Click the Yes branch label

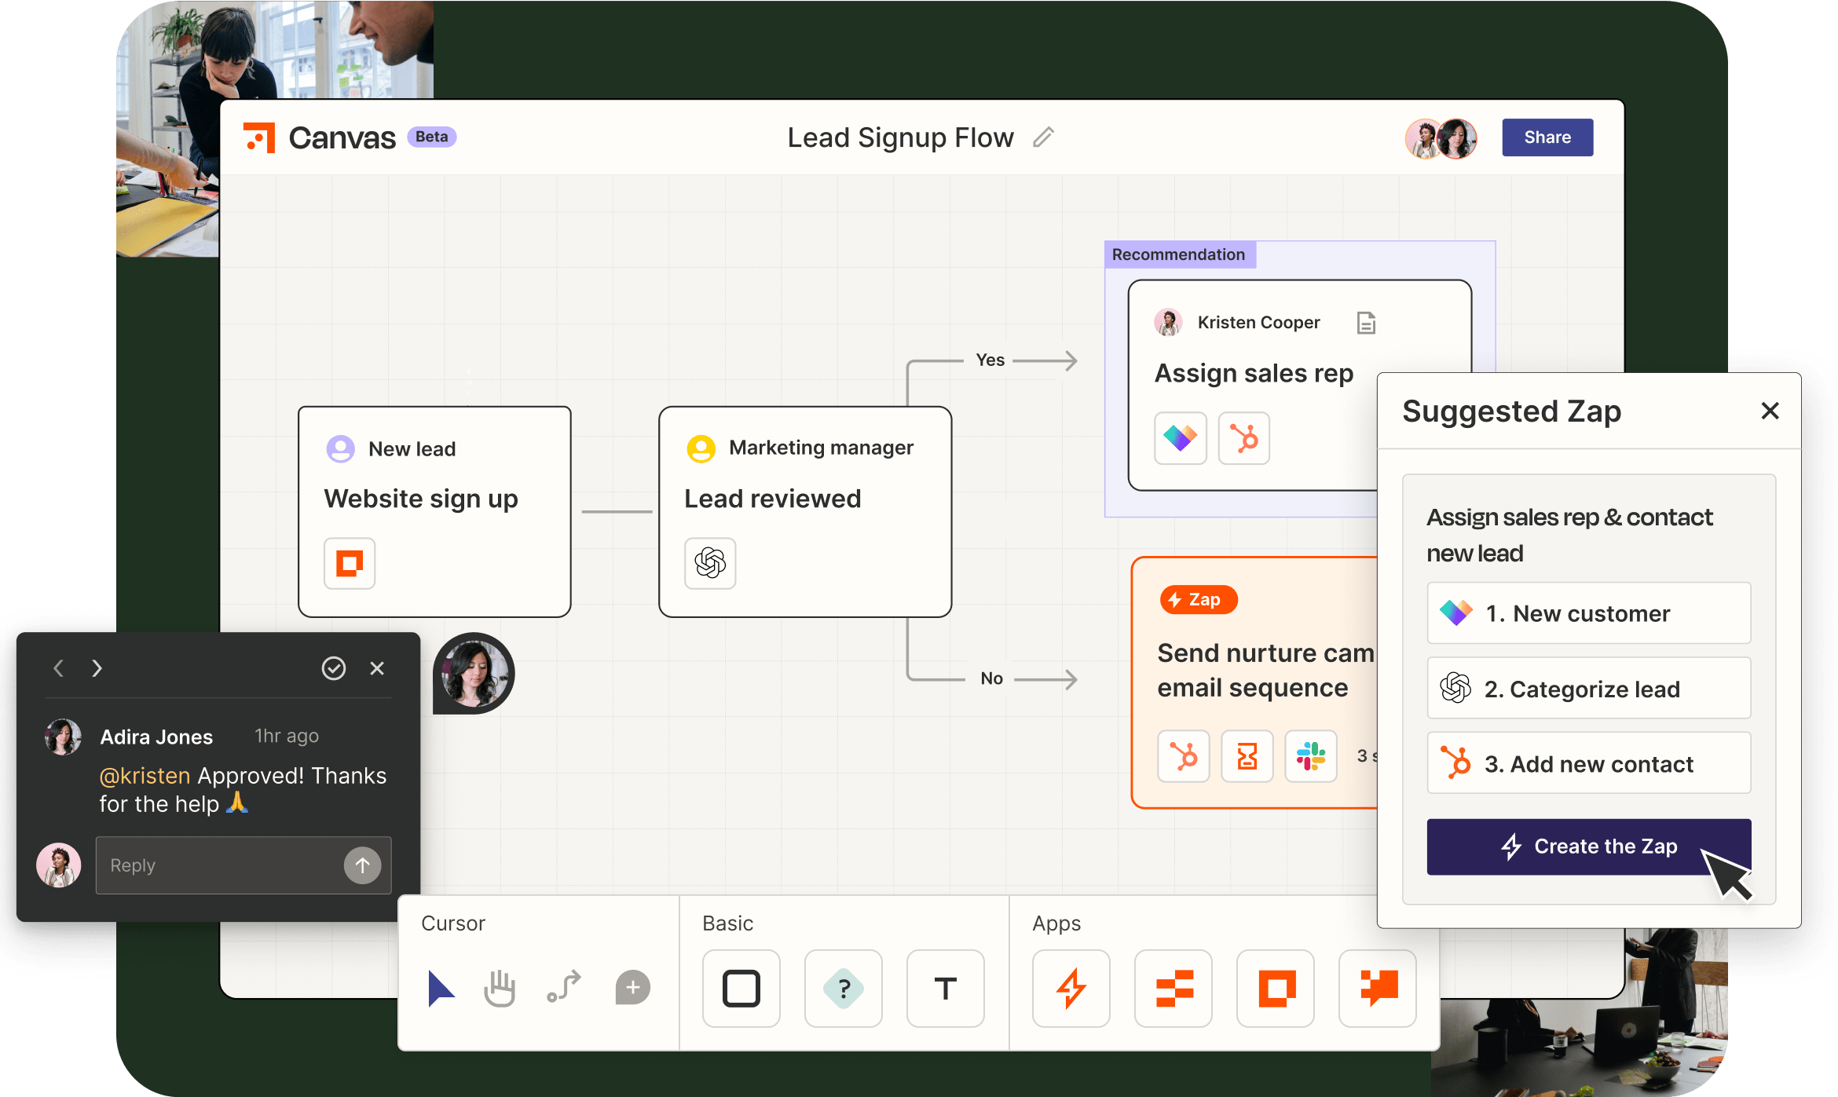[x=990, y=360]
